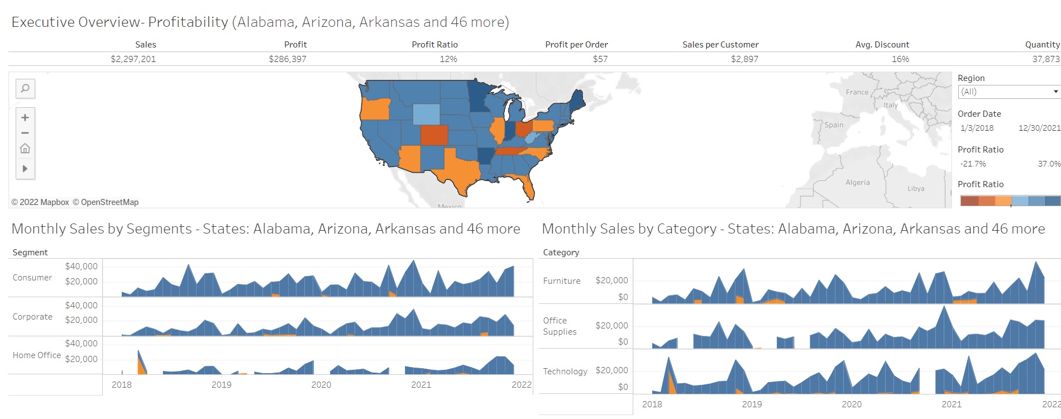This screenshot has width=1061, height=419.
Task: Select the Profit Ratio minimum value -21.7%
Action: 973,164
